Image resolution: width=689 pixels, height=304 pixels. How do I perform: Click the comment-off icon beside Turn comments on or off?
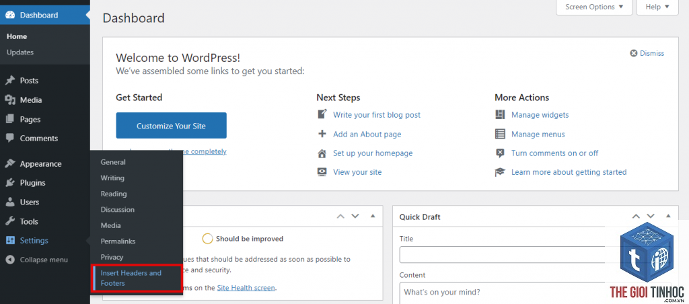pyautogui.click(x=500, y=153)
